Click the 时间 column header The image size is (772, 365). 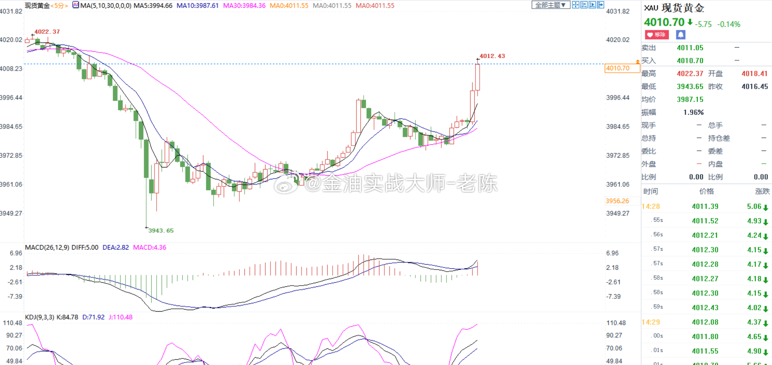tap(651, 191)
